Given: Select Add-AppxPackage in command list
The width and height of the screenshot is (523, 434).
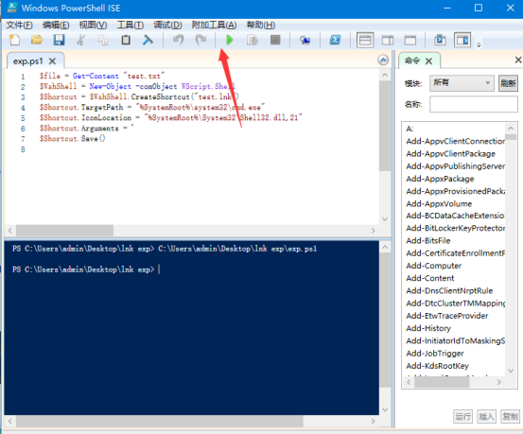Looking at the screenshot, I should [x=440, y=179].
